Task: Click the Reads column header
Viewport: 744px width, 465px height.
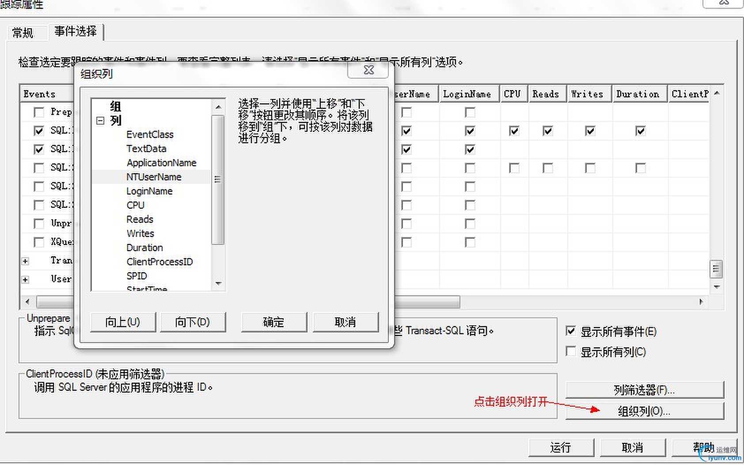Action: (547, 94)
